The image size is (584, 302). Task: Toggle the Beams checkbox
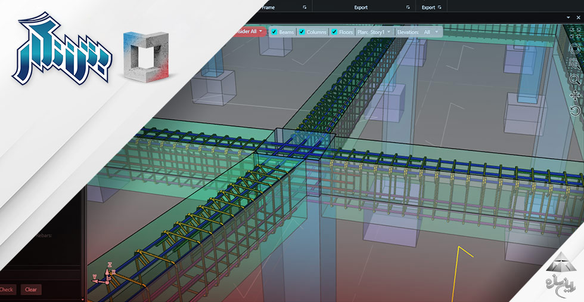click(x=274, y=32)
